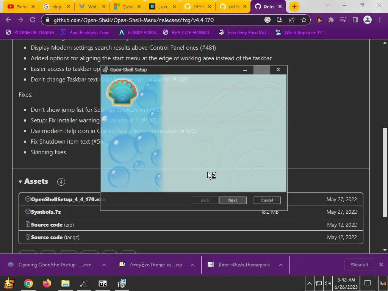The width and height of the screenshot is (388, 291).
Task: Open volume icon in system tray
Action: tap(327, 283)
